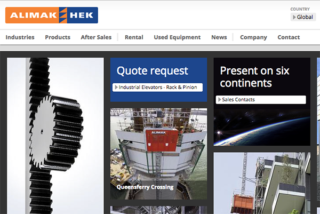Open the apartment building hoist photo
Viewport: 320px width, 214px height.
coord(262,183)
